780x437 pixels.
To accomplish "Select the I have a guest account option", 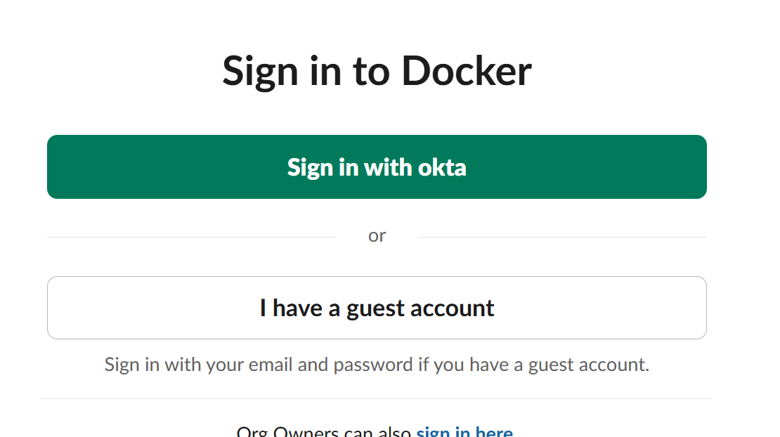I will [x=377, y=308].
